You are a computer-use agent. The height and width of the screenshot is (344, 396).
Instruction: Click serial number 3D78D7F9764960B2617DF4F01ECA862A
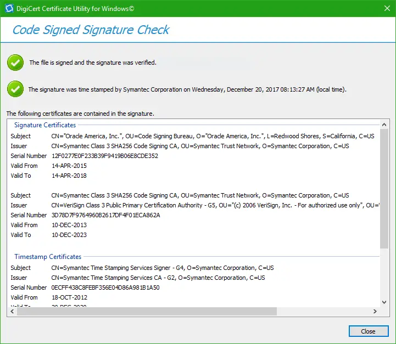click(105, 215)
